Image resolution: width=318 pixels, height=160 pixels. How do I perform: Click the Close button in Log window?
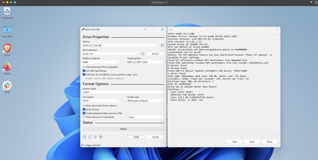coord(270,142)
